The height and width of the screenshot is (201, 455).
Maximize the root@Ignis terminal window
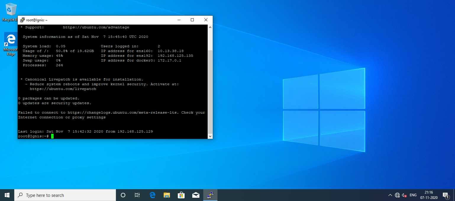point(192,20)
